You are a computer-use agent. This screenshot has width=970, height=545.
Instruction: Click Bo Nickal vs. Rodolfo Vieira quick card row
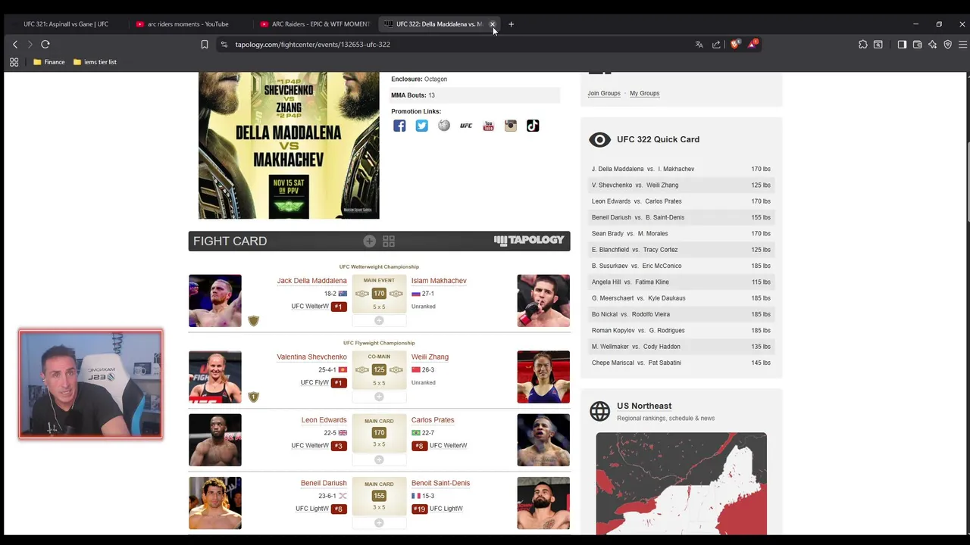(x=681, y=314)
